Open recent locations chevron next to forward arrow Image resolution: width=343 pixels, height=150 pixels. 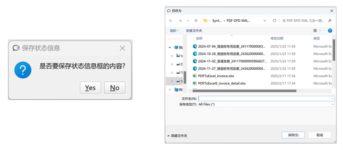coord(188,21)
